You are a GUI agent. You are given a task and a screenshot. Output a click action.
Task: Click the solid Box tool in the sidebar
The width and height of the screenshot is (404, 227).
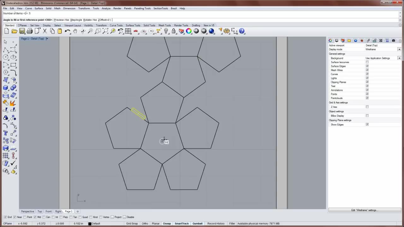pyautogui.click(x=5, y=87)
